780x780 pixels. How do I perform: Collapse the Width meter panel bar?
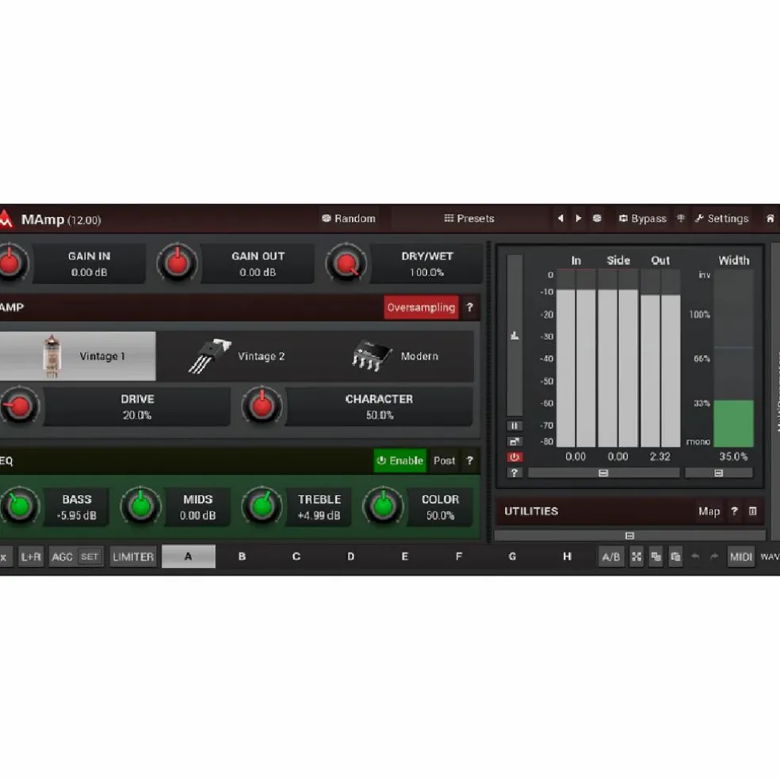tap(718, 473)
